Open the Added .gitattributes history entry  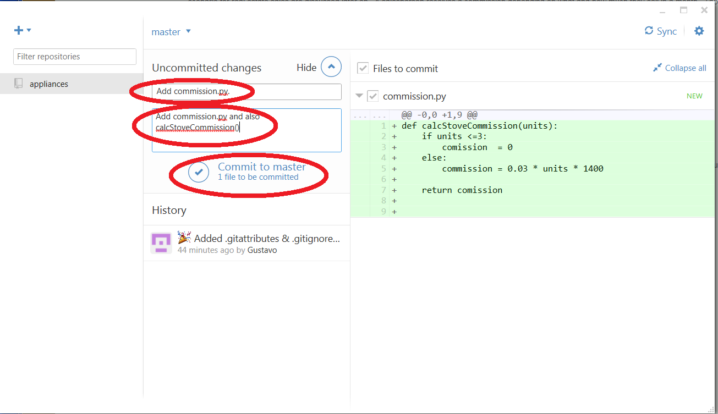tap(246, 243)
